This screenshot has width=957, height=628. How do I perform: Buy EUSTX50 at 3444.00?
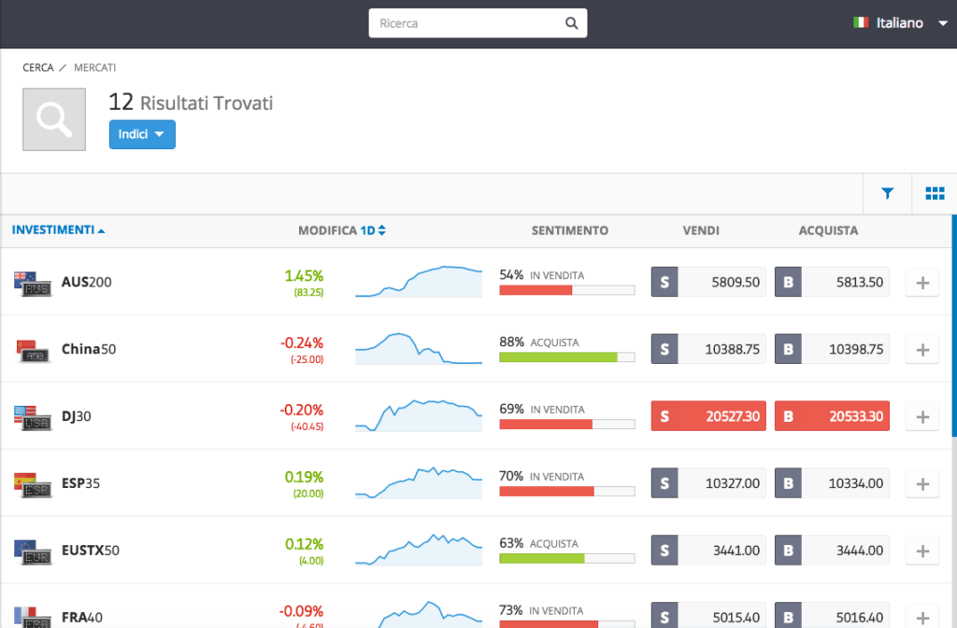tap(832, 550)
